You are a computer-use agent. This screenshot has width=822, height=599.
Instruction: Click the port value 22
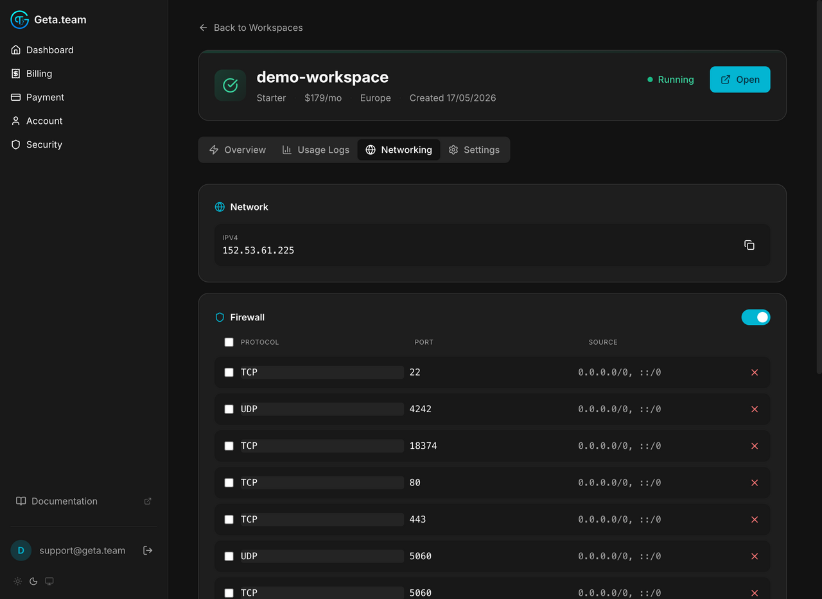click(415, 372)
